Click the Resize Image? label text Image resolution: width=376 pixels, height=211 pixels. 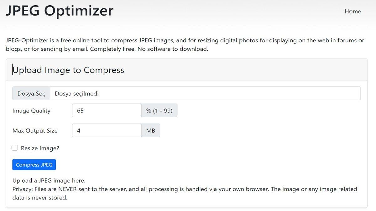pos(40,148)
